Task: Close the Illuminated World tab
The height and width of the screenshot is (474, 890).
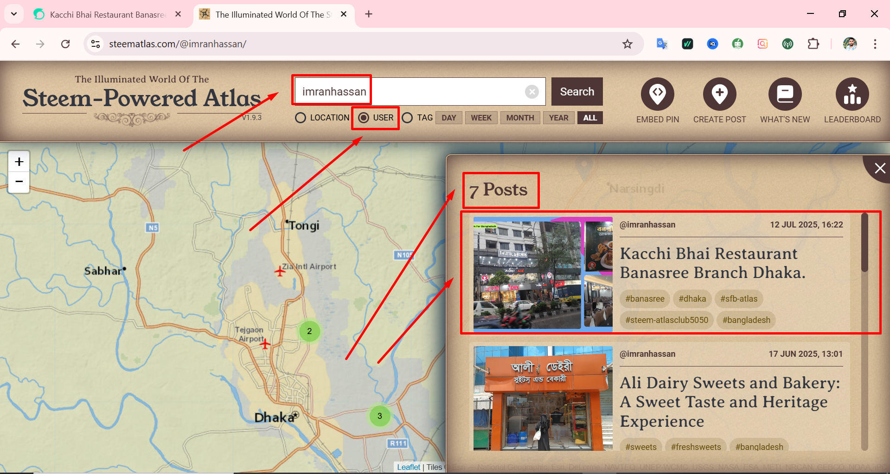Action: 344,14
